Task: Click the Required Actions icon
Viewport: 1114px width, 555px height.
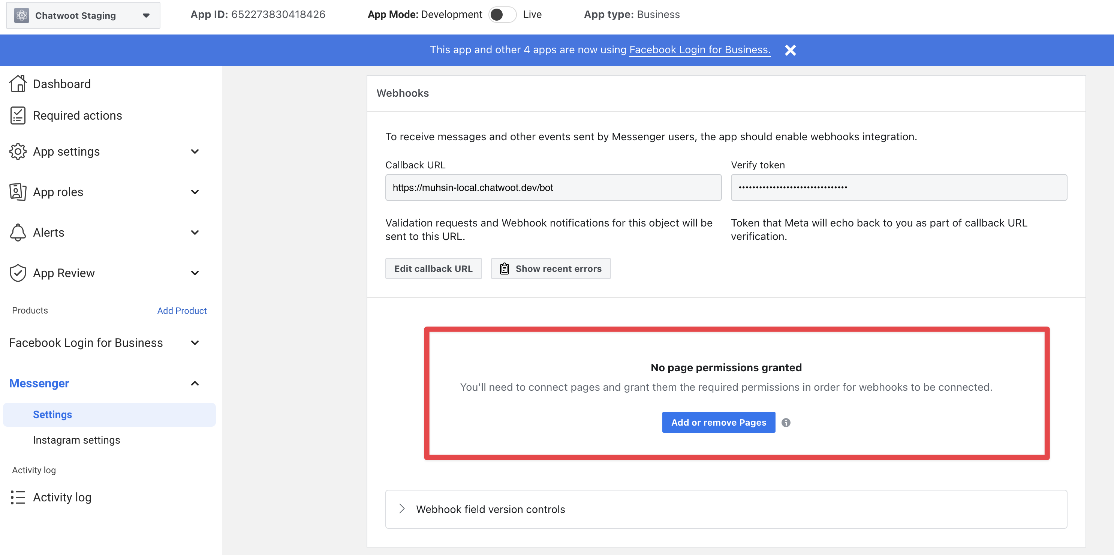Action: pyautogui.click(x=18, y=114)
